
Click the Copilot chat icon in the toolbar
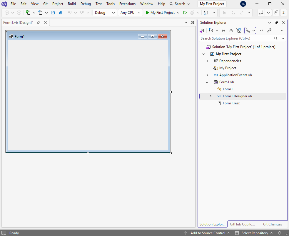coord(261,13)
